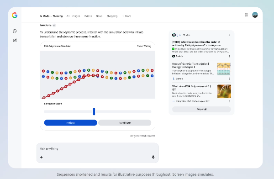This screenshot has width=274, height=179.
Task: Click the RNA Polymerase Simulator title
Action: 58,46
